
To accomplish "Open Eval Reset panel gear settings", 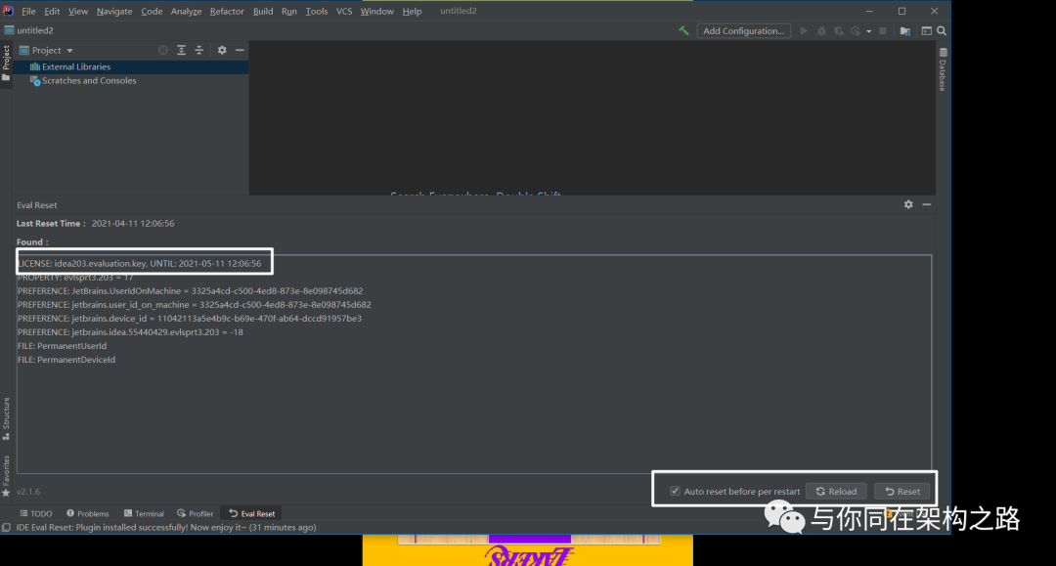I will point(908,204).
